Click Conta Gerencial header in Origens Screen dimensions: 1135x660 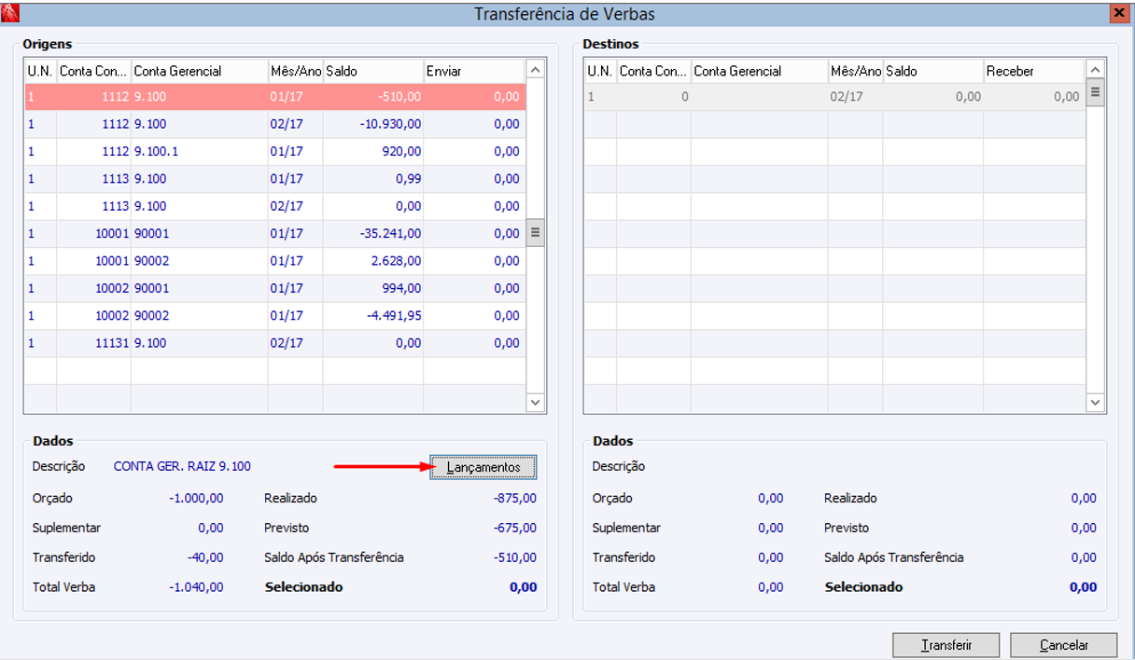click(x=199, y=71)
